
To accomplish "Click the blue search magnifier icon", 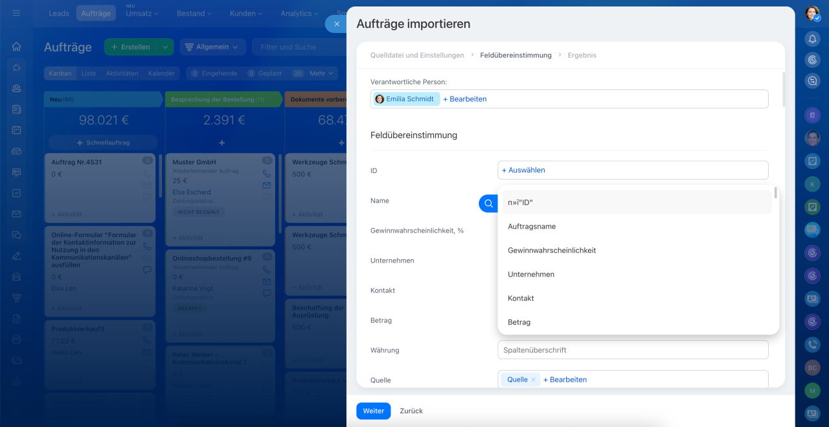I will click(x=488, y=203).
